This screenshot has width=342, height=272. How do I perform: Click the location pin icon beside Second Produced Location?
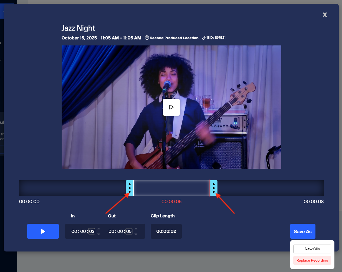pos(147,38)
